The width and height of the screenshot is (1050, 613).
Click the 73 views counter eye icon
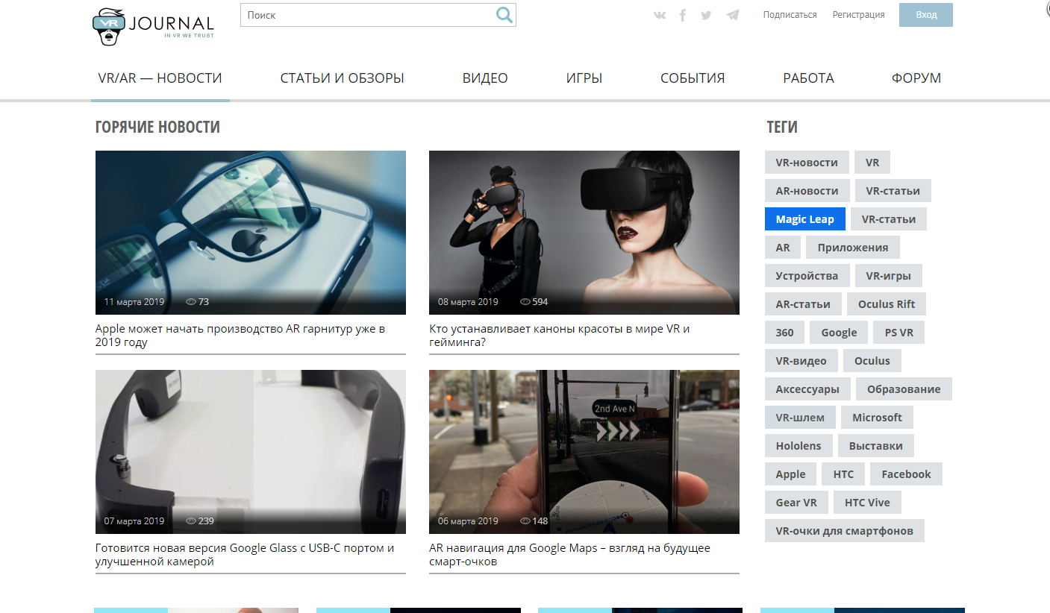(191, 302)
